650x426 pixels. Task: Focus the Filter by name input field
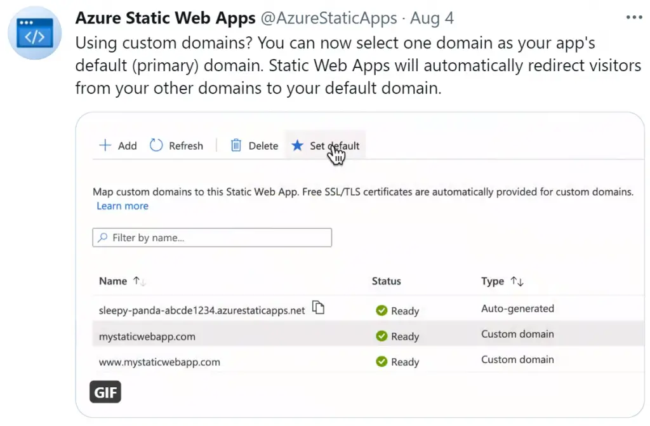(x=212, y=237)
